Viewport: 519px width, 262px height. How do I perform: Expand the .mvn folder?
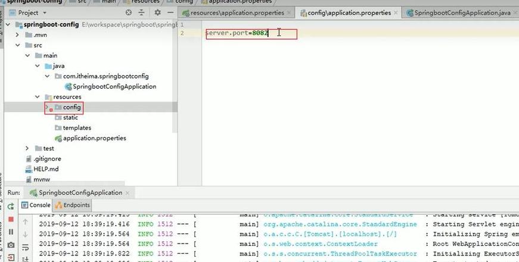tap(17, 35)
